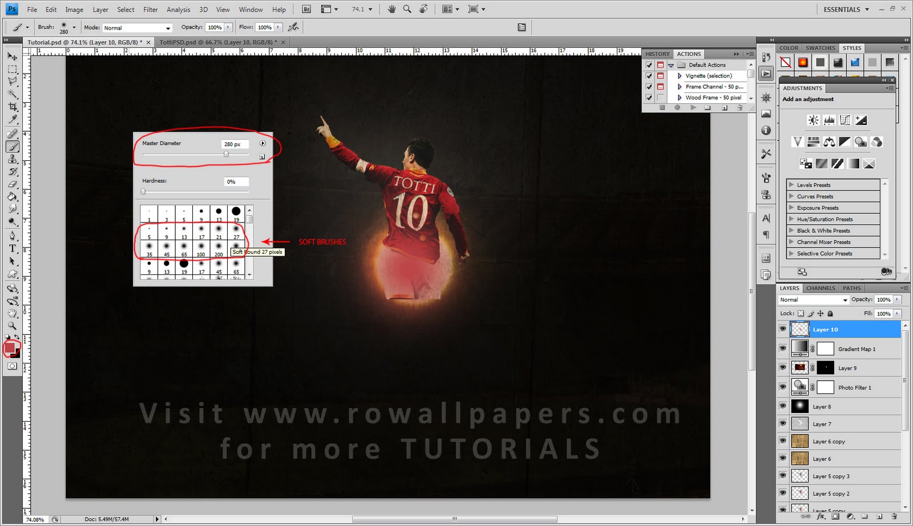Hide Layer 10 visibility eye

pyautogui.click(x=783, y=329)
